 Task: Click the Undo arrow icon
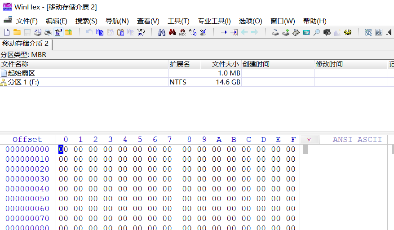tap(89, 32)
